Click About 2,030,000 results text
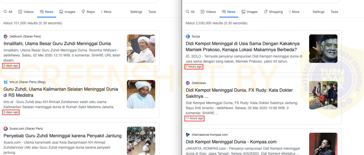The width and height of the screenshot is (364, 155). click(x=216, y=23)
